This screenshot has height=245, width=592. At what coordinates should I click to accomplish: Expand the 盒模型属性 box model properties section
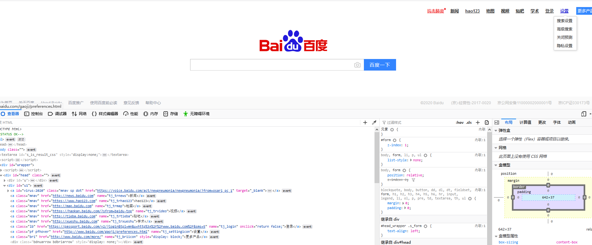496,236
